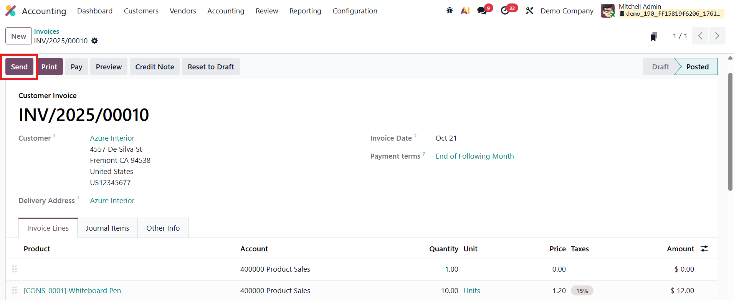
Task: Switch to the Journal Items tab
Action: [107, 228]
